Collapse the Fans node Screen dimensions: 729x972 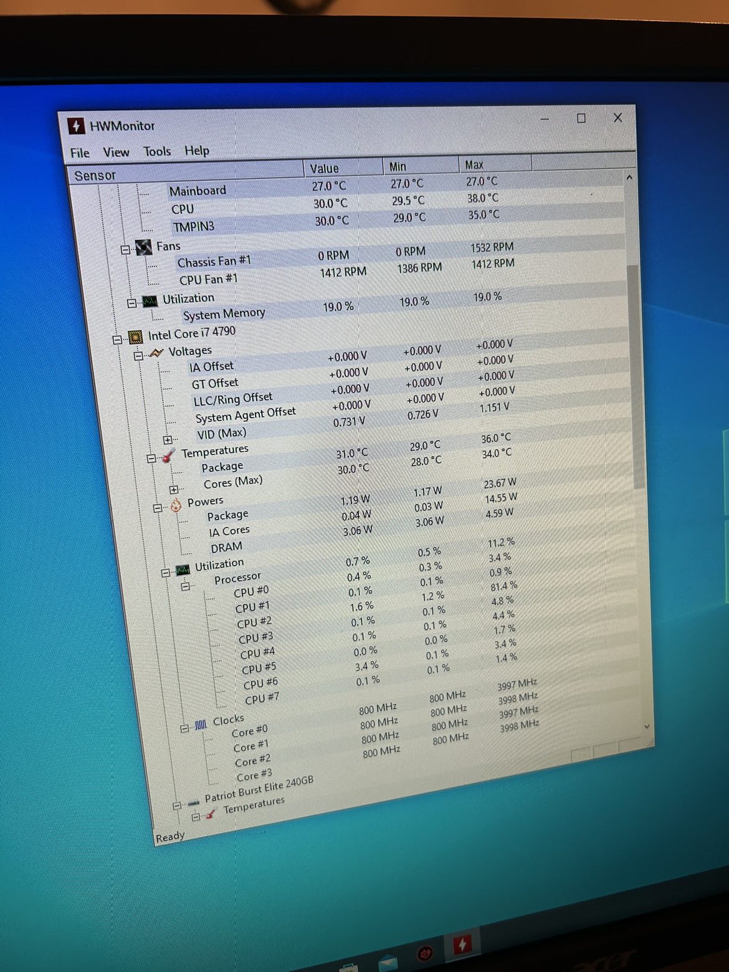point(125,249)
